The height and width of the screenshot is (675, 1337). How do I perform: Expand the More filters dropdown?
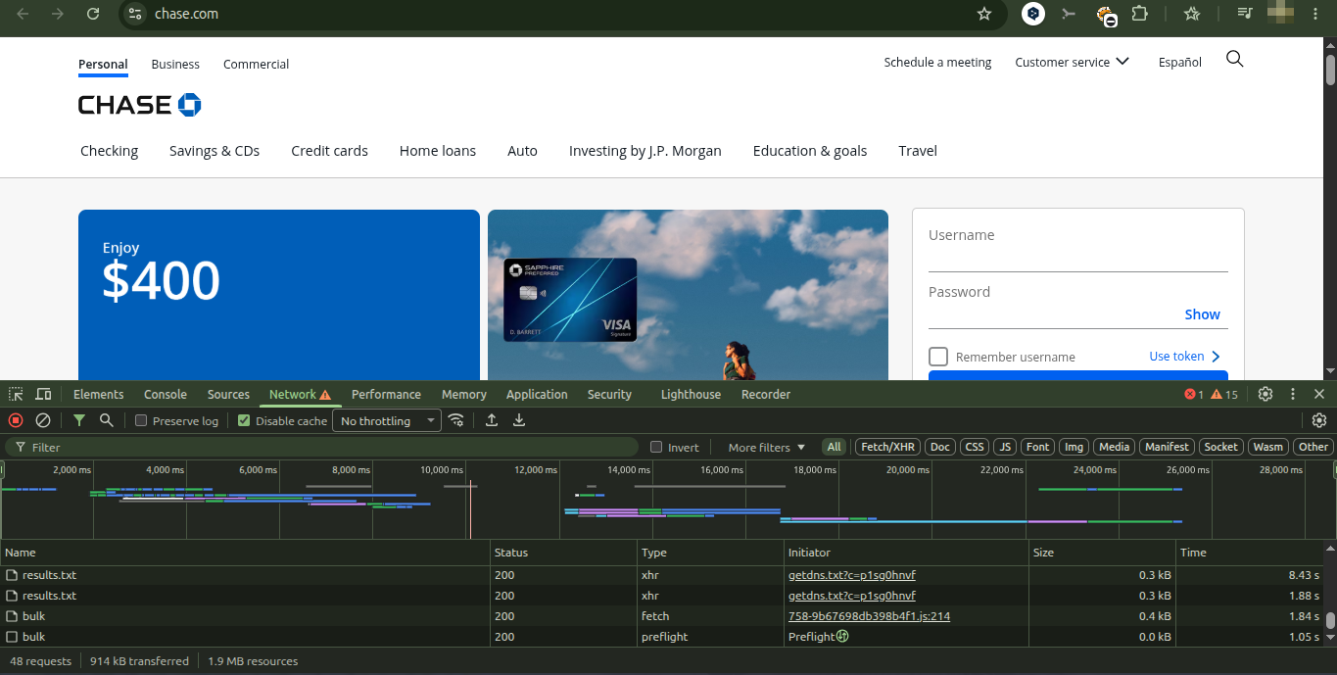[767, 447]
